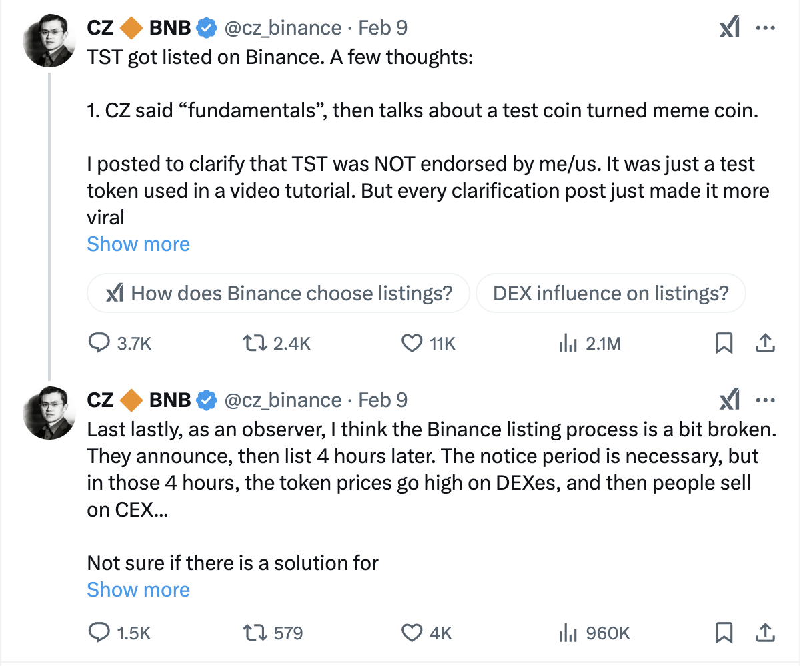View analytics showing 960K views

coord(568,632)
